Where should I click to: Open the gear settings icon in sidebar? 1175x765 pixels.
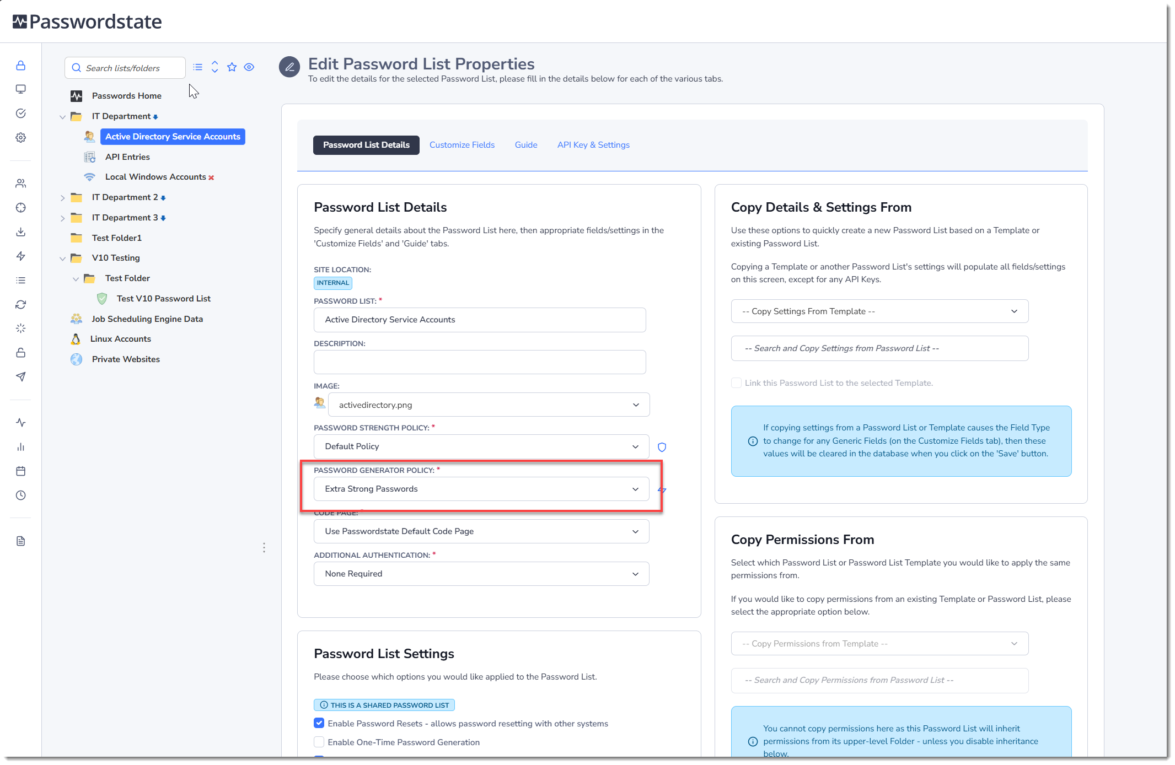[x=20, y=137]
